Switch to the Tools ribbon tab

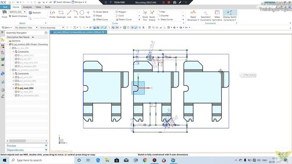click(x=47, y=7)
